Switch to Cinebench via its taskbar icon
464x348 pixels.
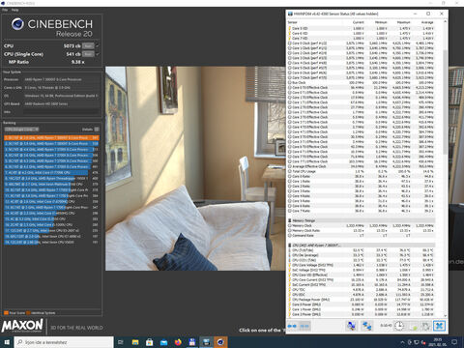coord(220,342)
